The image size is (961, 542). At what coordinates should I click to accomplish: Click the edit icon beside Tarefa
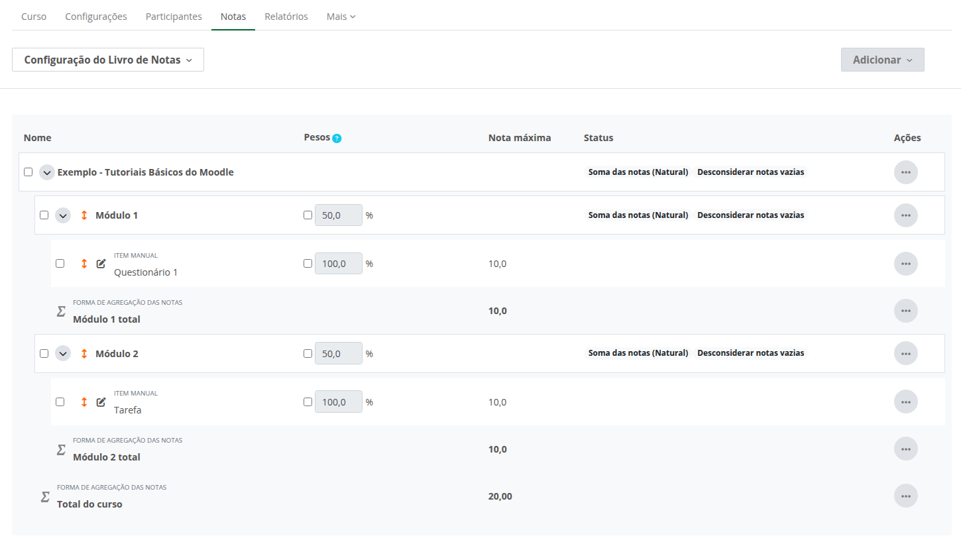[101, 402]
